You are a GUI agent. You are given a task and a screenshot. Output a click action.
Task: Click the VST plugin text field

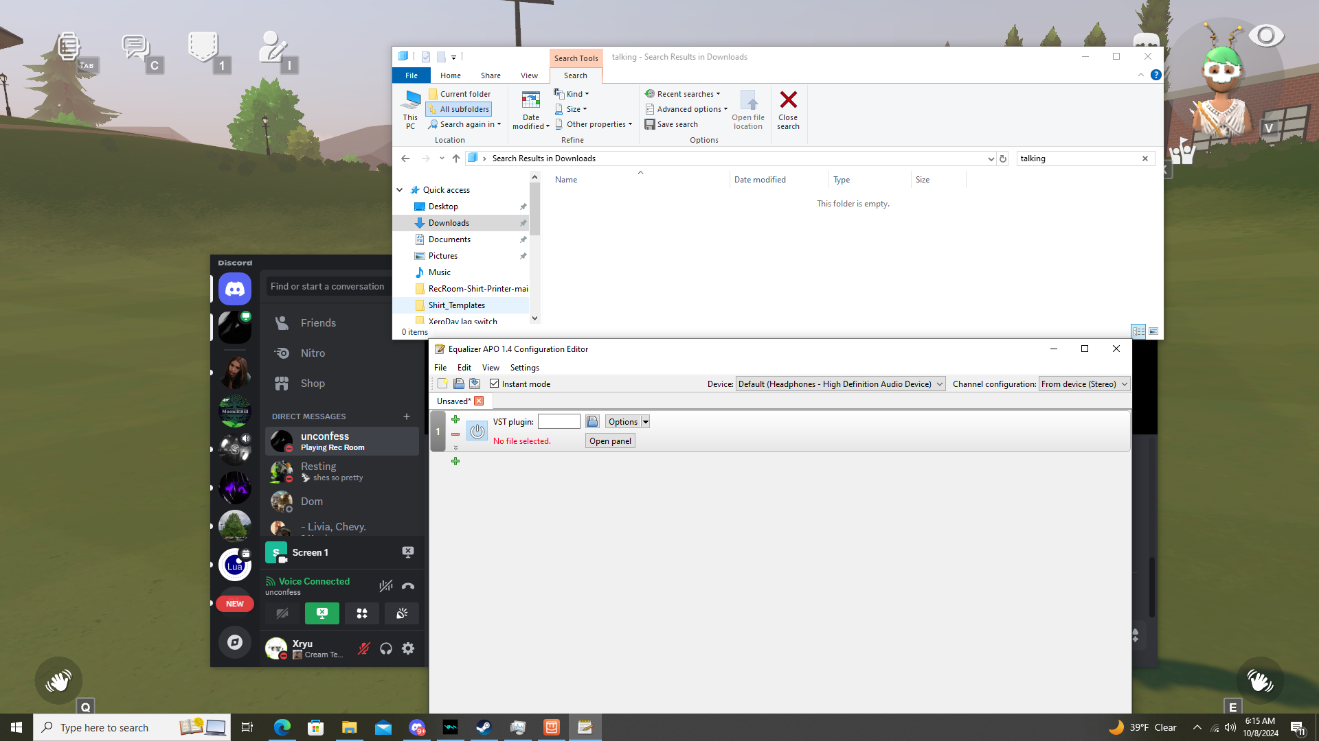(559, 421)
